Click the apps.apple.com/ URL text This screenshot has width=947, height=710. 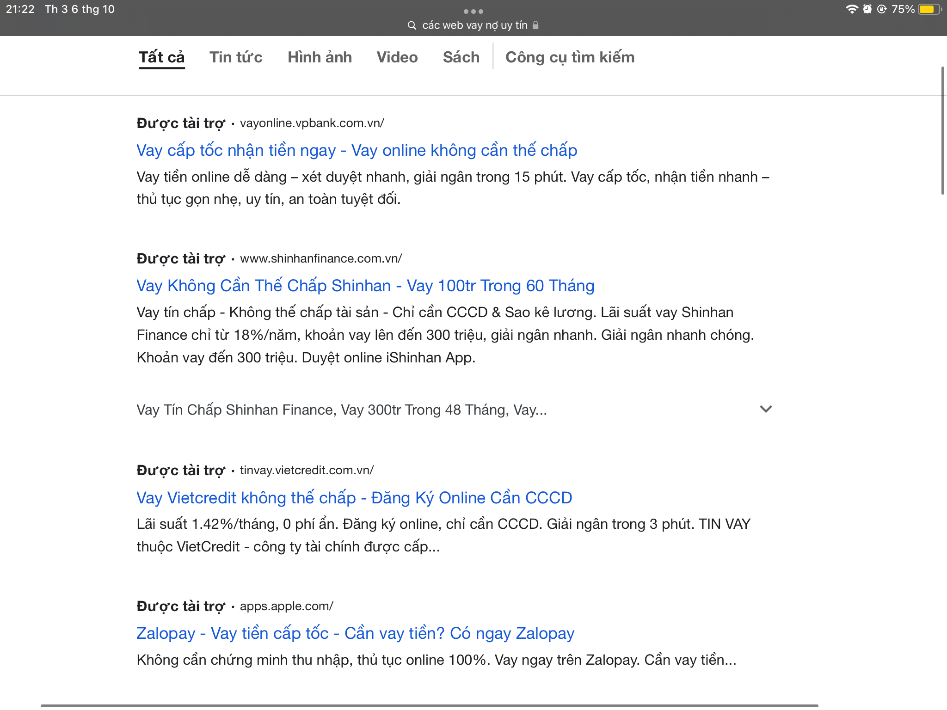(x=287, y=606)
